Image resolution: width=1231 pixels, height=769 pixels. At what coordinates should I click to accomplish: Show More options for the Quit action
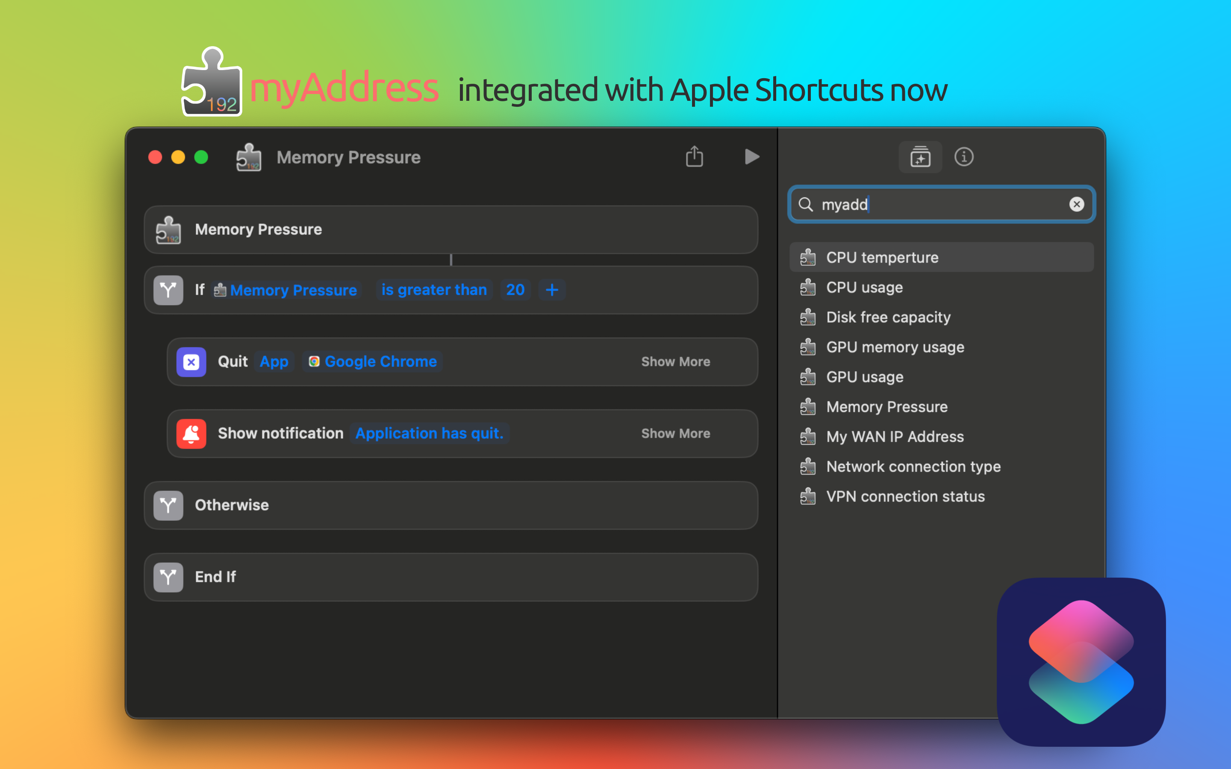(675, 361)
